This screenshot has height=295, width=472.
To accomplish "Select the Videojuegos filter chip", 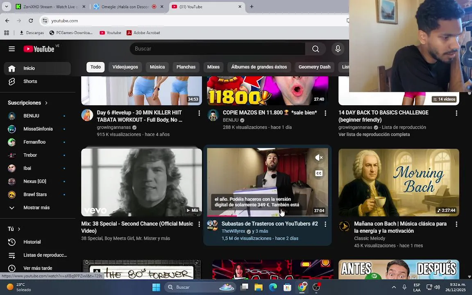I will tap(125, 67).
